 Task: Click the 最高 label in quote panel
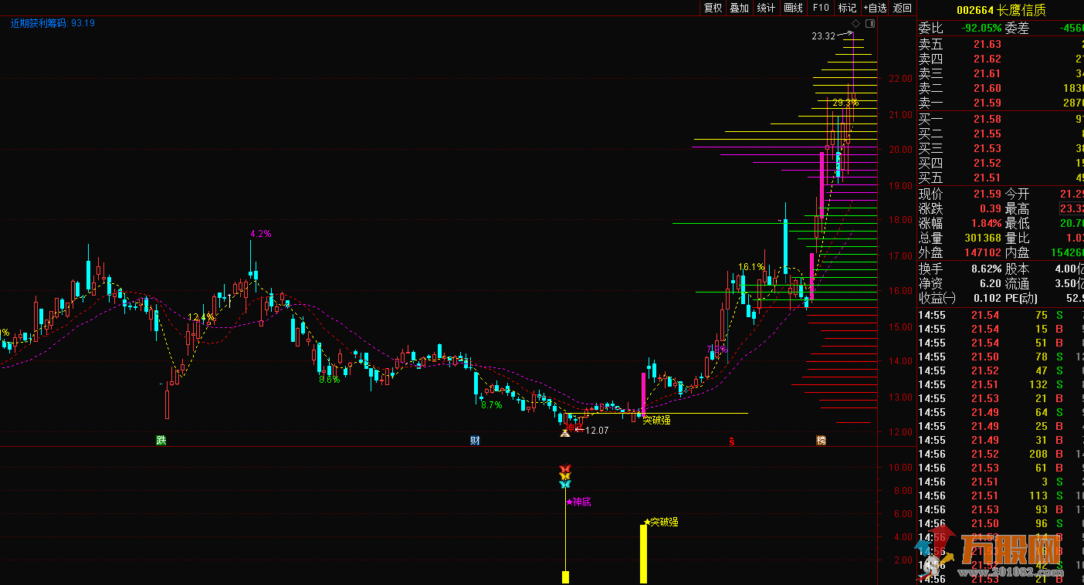(1017, 208)
